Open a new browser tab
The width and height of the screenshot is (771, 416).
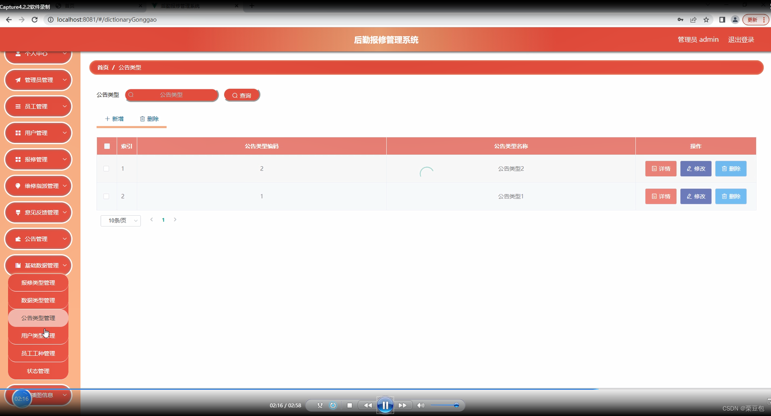(252, 6)
